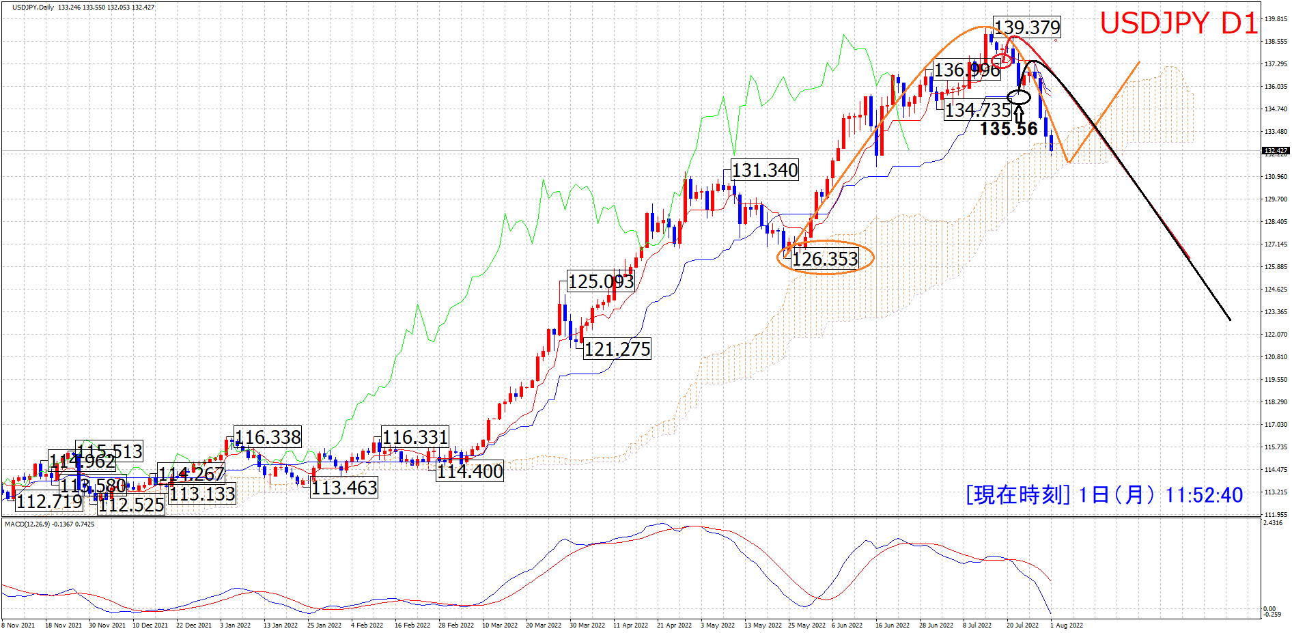Click the 134.735 price label

click(x=977, y=110)
